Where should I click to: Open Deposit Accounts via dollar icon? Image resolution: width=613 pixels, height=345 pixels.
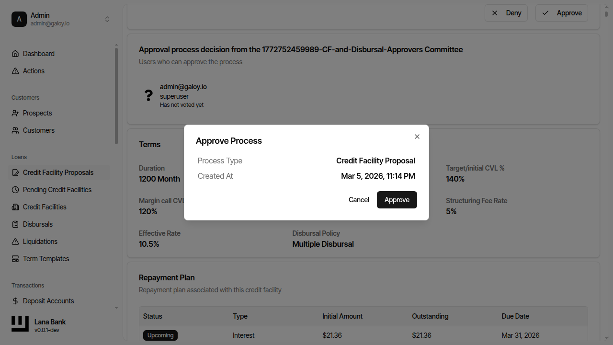[15, 300]
